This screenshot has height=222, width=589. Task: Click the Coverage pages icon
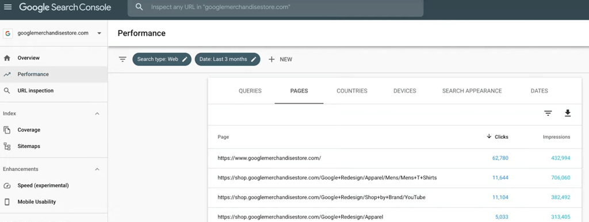(x=7, y=129)
